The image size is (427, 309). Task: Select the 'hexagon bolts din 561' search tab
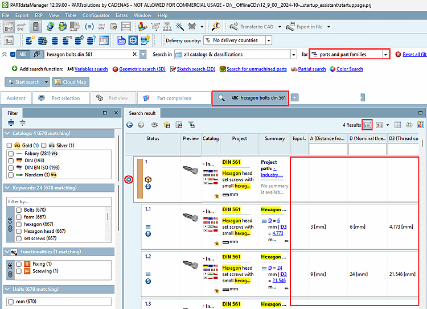[x=251, y=98]
